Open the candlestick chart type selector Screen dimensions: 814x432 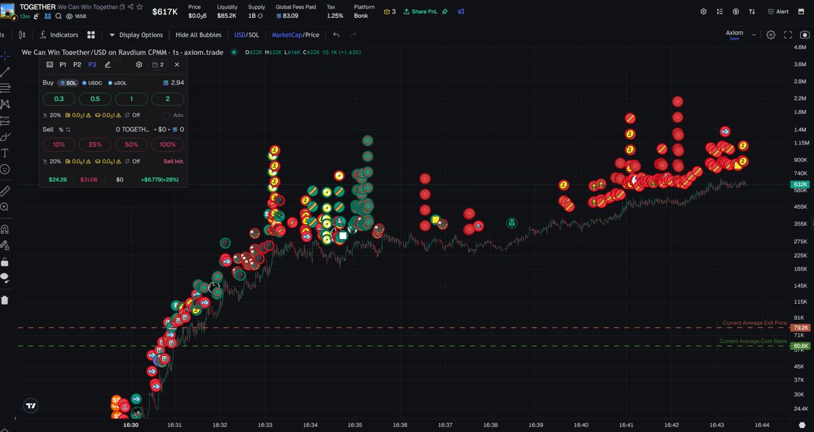click(22, 35)
